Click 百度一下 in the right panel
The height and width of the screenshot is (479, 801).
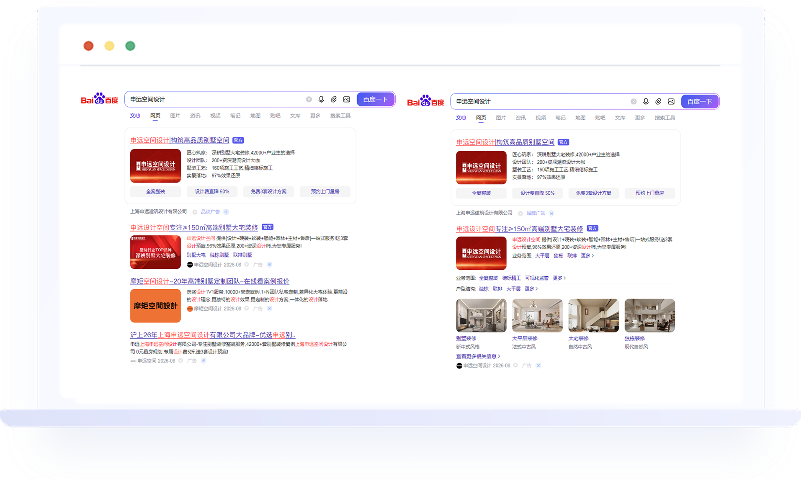[700, 101]
